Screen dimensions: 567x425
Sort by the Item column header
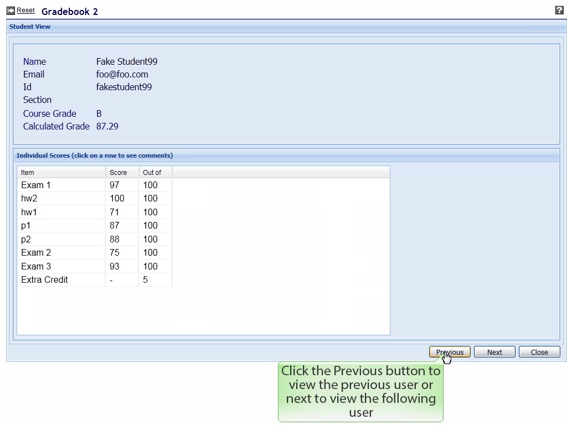[x=61, y=173]
